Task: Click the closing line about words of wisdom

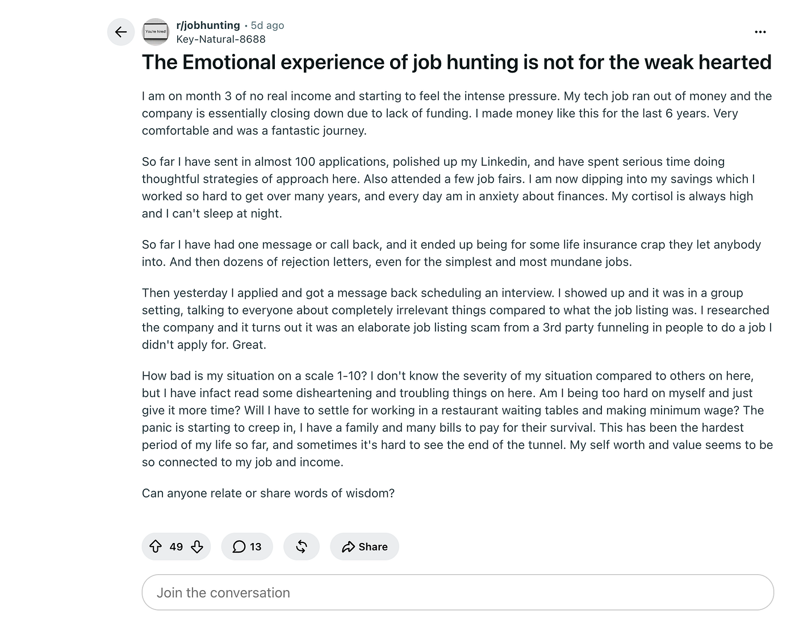Action: [x=268, y=493]
